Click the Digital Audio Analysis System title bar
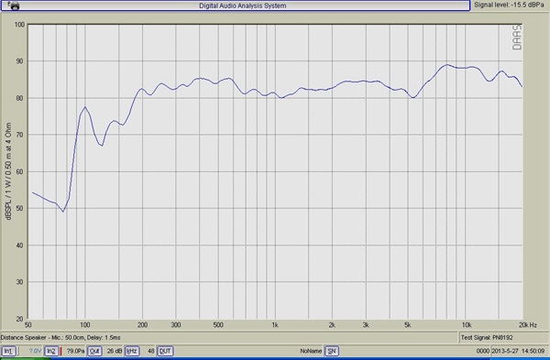550x360 pixels. coord(242,5)
